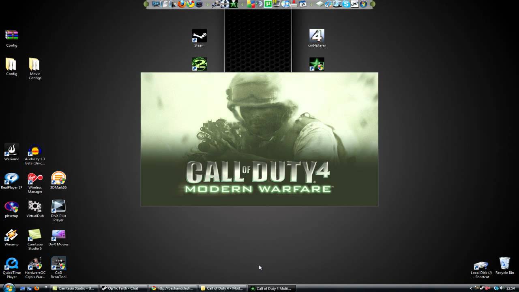Open the Recycle Bin
This screenshot has height=292, width=519.
point(504,265)
